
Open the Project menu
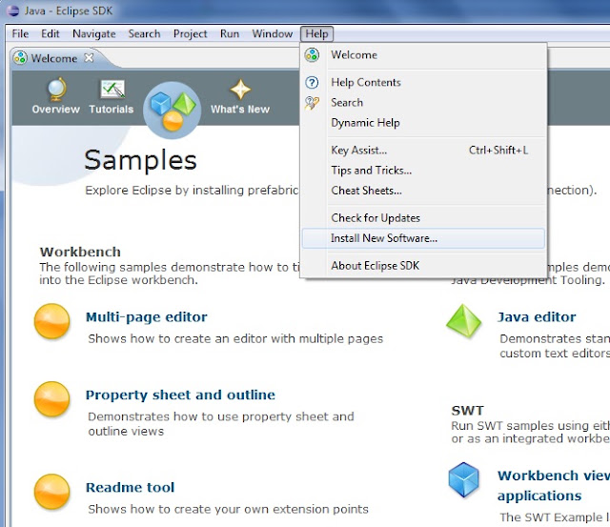tap(191, 34)
